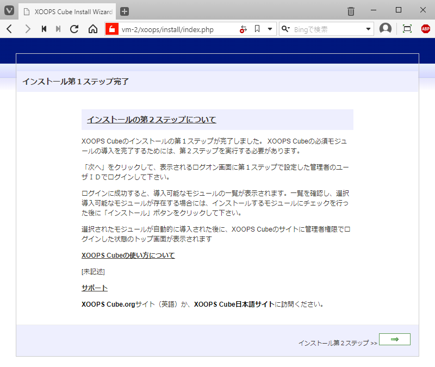Click the capture page icon
The width and height of the screenshot is (435, 367).
(x=407, y=29)
